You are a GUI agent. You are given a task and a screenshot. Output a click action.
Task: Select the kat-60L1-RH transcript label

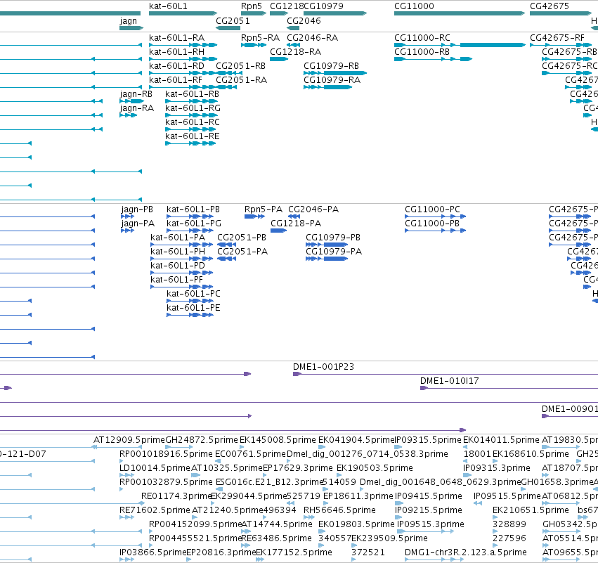pos(176,52)
